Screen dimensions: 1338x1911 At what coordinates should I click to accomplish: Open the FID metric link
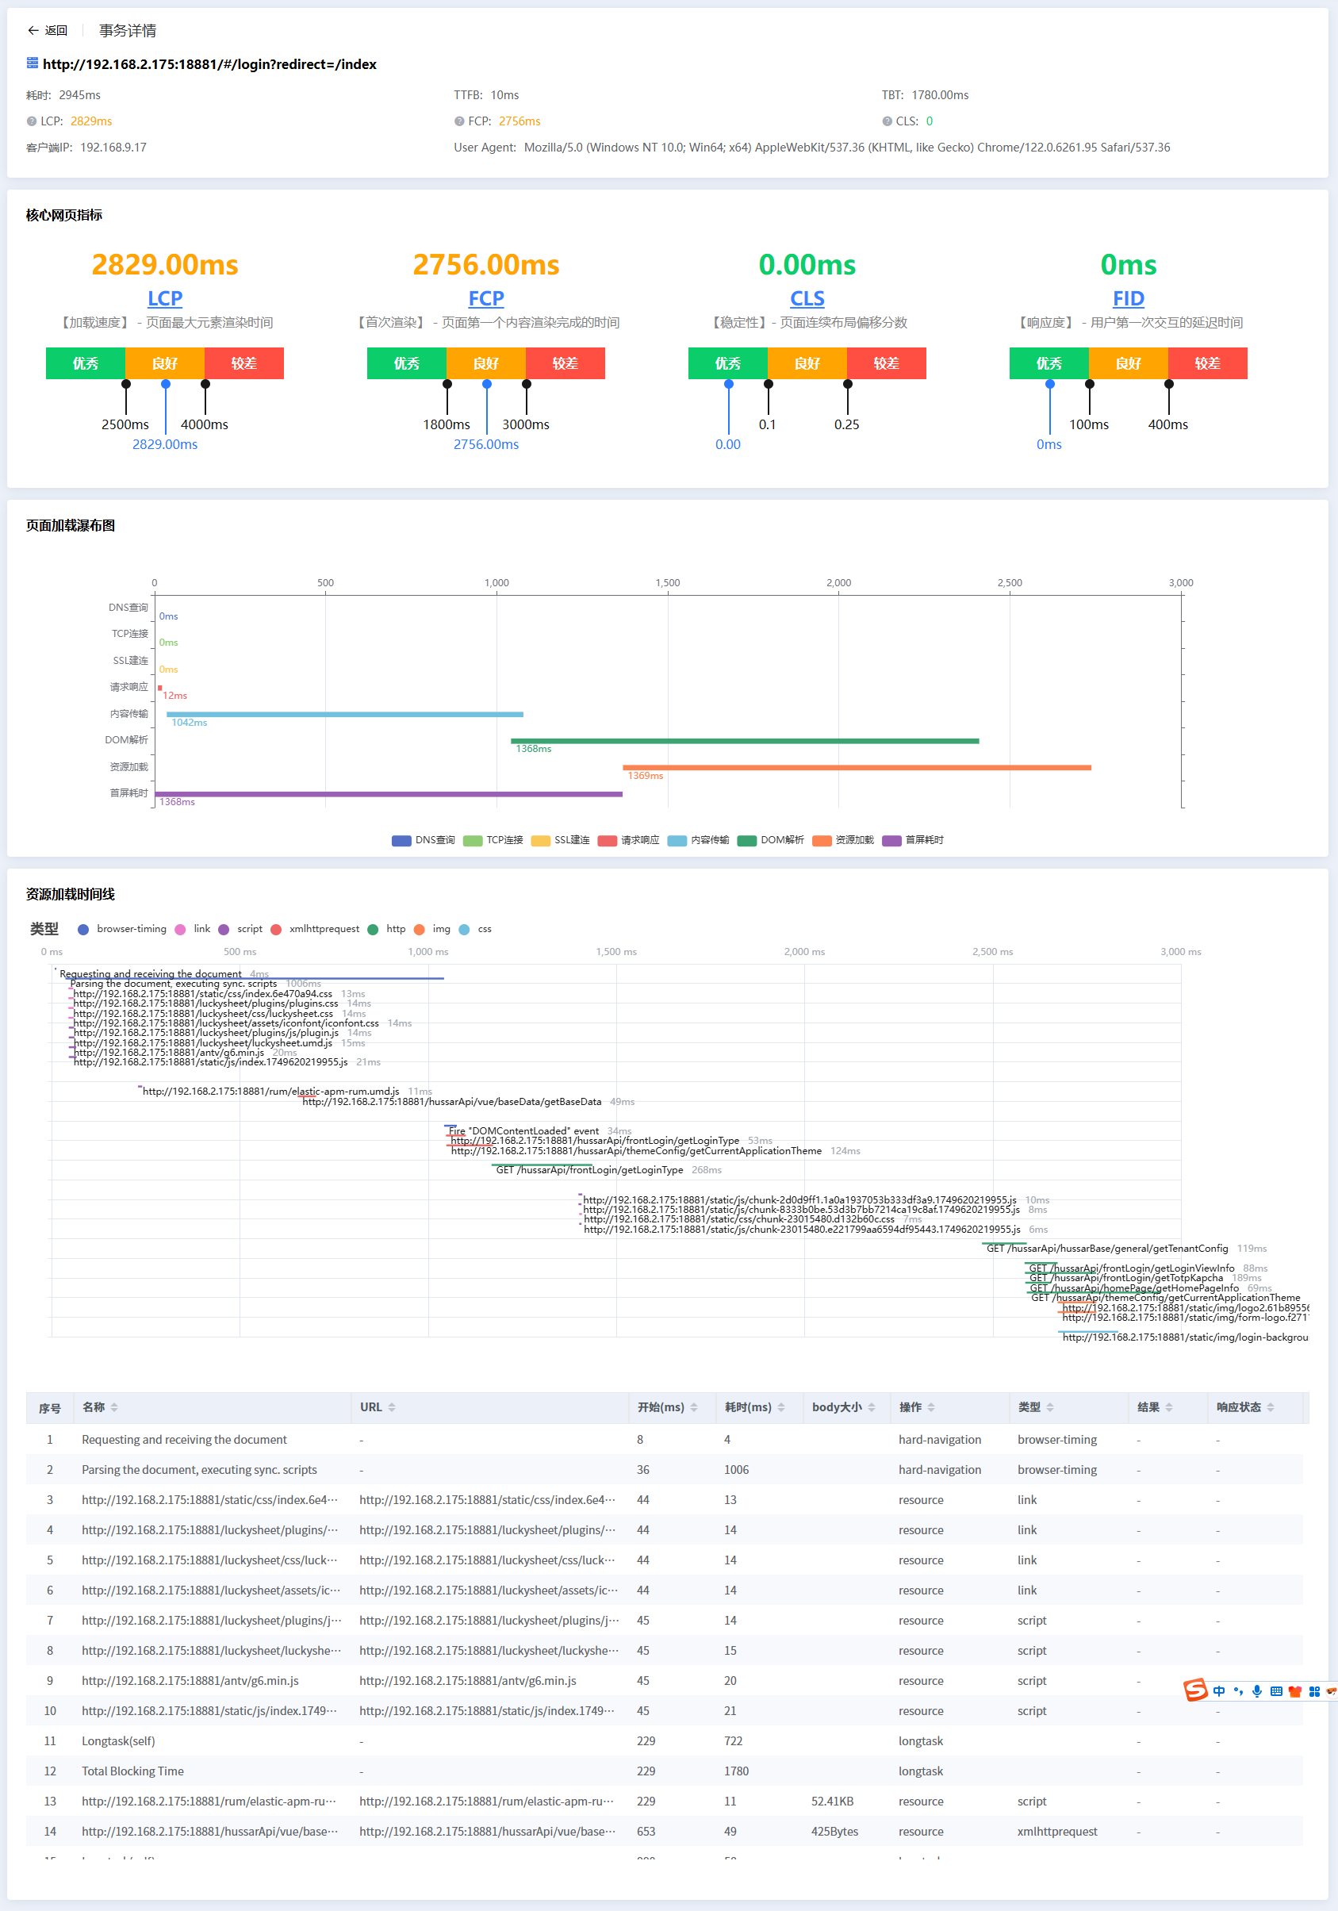tap(1128, 298)
